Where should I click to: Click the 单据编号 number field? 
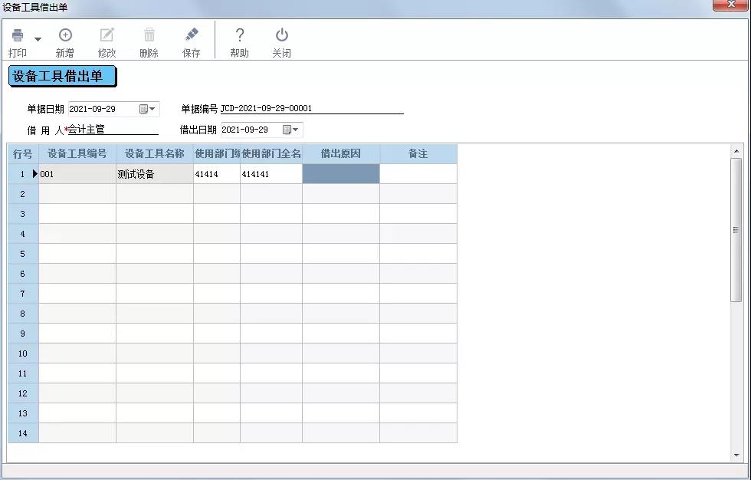(x=312, y=109)
